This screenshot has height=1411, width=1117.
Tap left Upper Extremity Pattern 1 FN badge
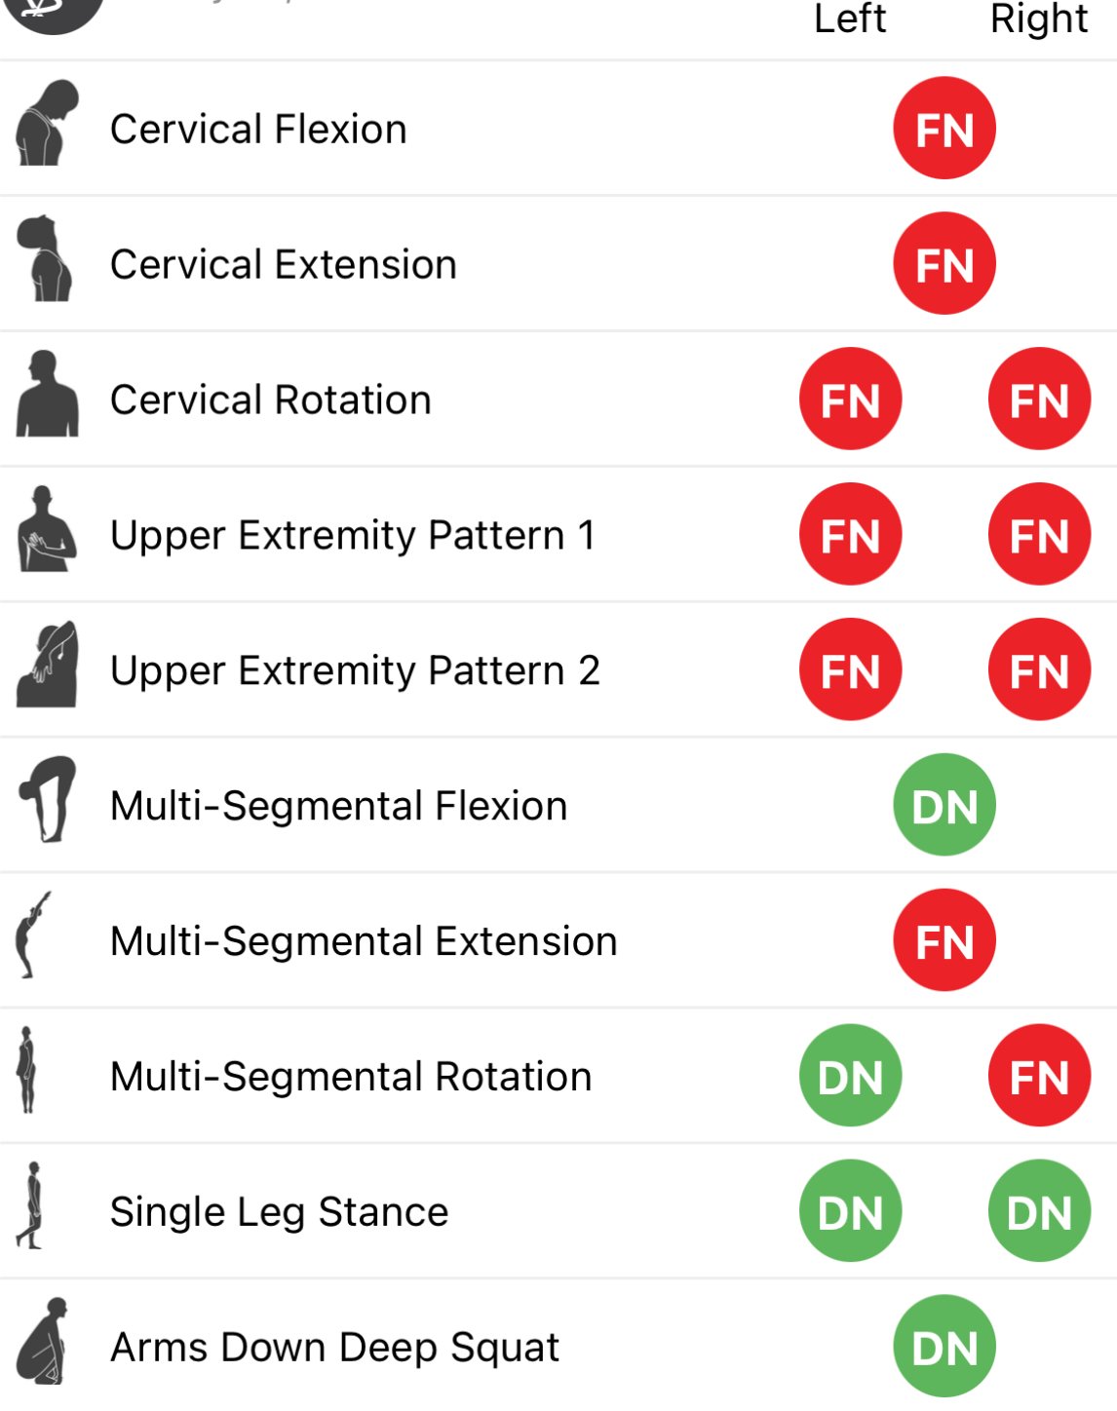point(851,534)
